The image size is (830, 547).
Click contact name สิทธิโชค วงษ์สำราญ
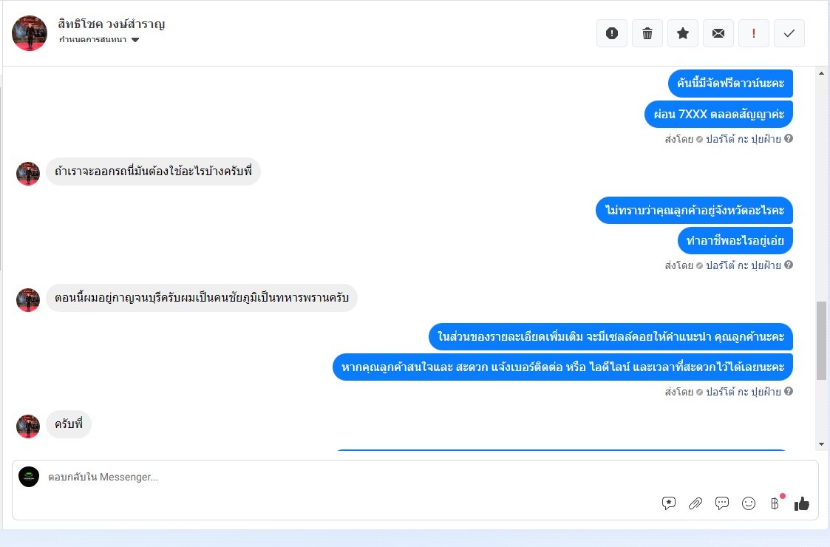pos(112,24)
